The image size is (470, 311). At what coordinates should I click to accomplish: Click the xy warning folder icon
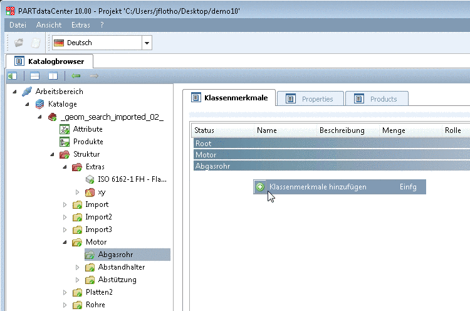point(90,192)
